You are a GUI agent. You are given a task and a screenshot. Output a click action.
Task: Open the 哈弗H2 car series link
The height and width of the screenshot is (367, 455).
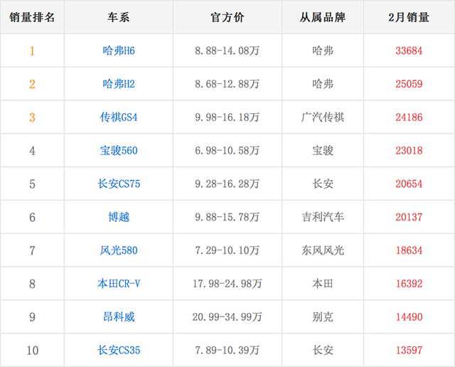119,84
